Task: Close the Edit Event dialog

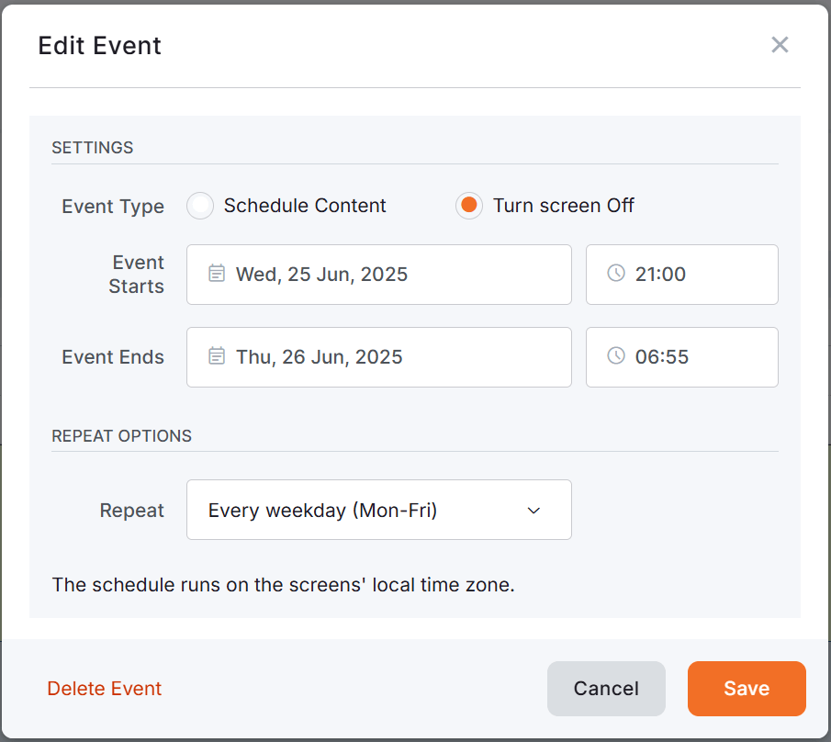Action: (780, 45)
